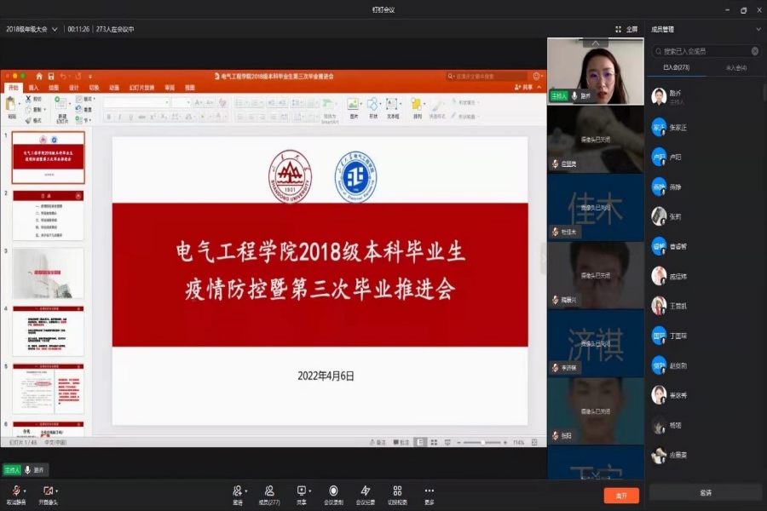The height and width of the screenshot is (511, 767).
Task: Click the 邀请 button under member list
Action: (706, 493)
